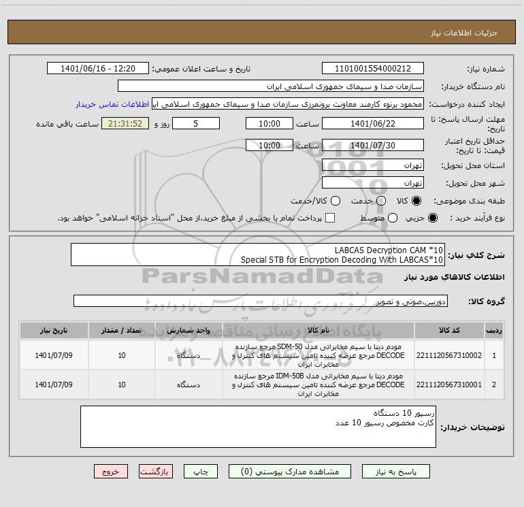Viewport: 524px width, 507px height.
Task: Click the پاسخ به نیاز button
Action: 396,472
